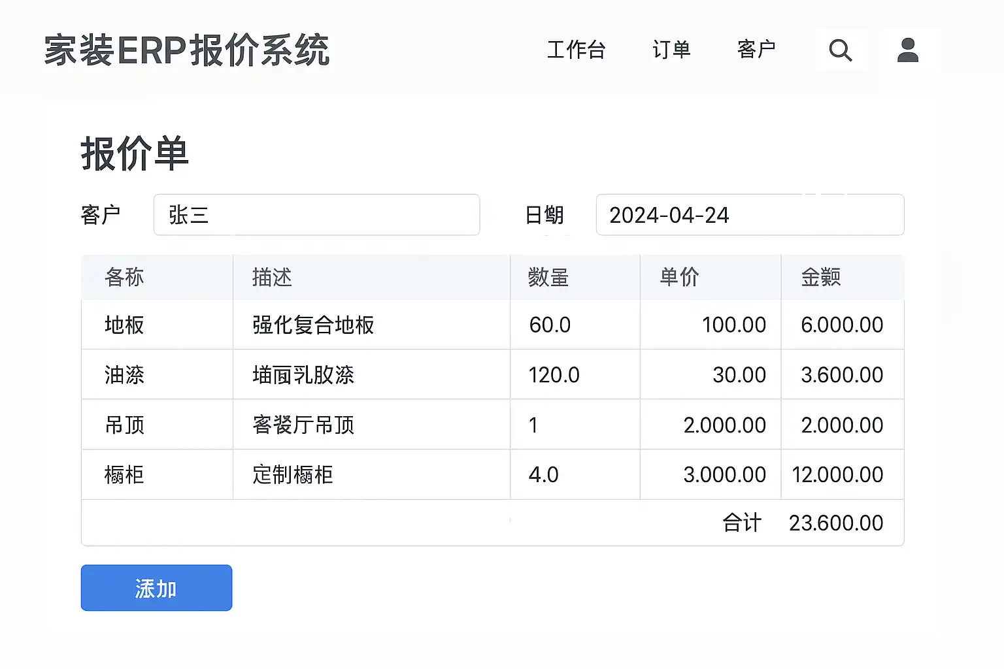Focus the customer field containing 张三
The width and height of the screenshot is (1004, 669).
click(x=316, y=215)
